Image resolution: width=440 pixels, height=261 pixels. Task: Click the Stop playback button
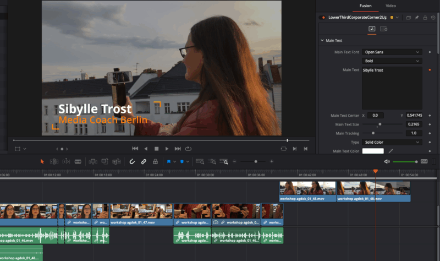tap(156, 149)
